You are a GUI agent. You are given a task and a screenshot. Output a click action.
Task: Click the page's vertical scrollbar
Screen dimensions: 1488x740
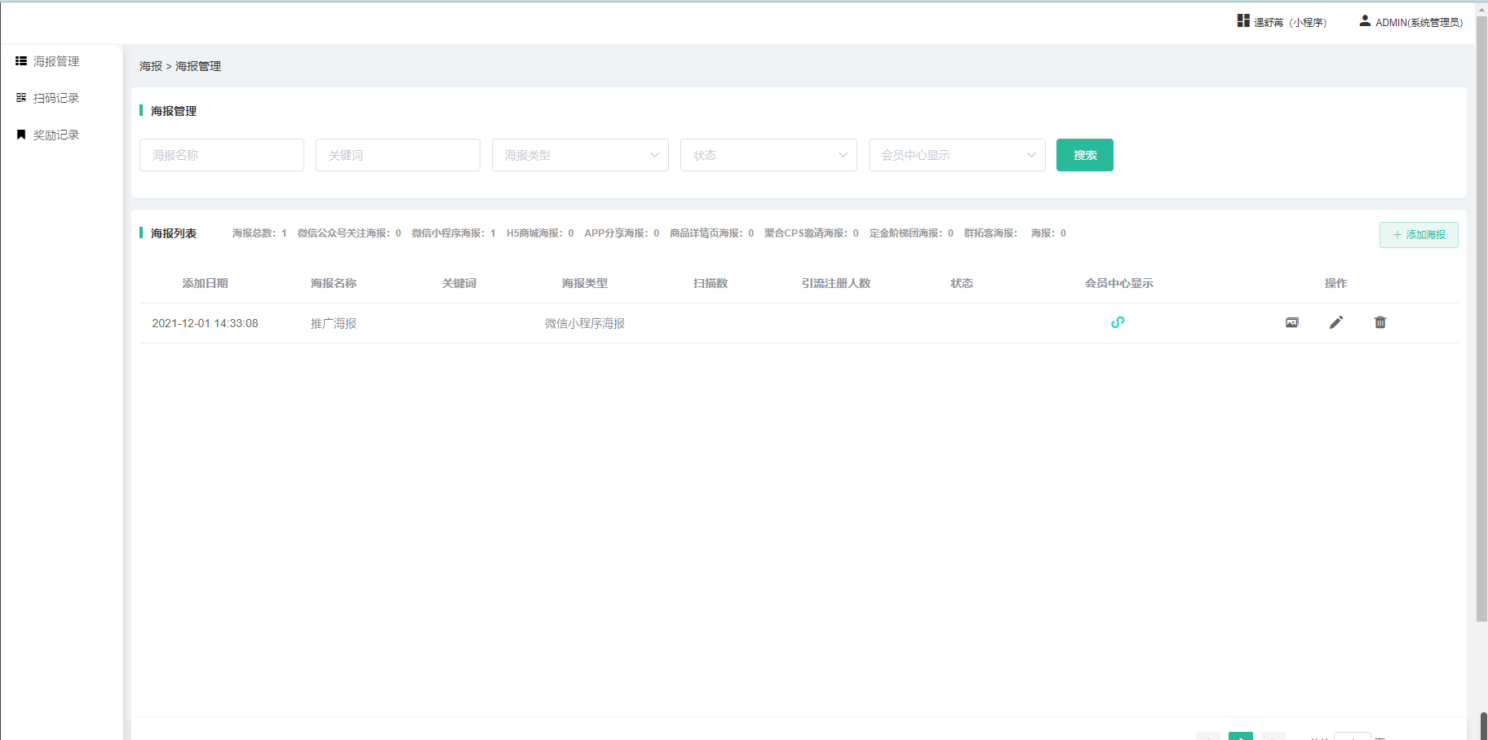tap(1482, 318)
